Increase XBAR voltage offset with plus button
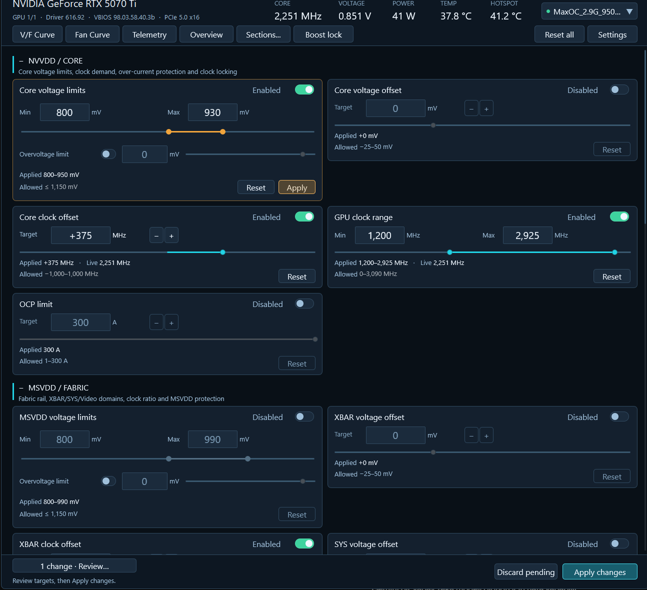The width and height of the screenshot is (647, 590). pos(486,435)
